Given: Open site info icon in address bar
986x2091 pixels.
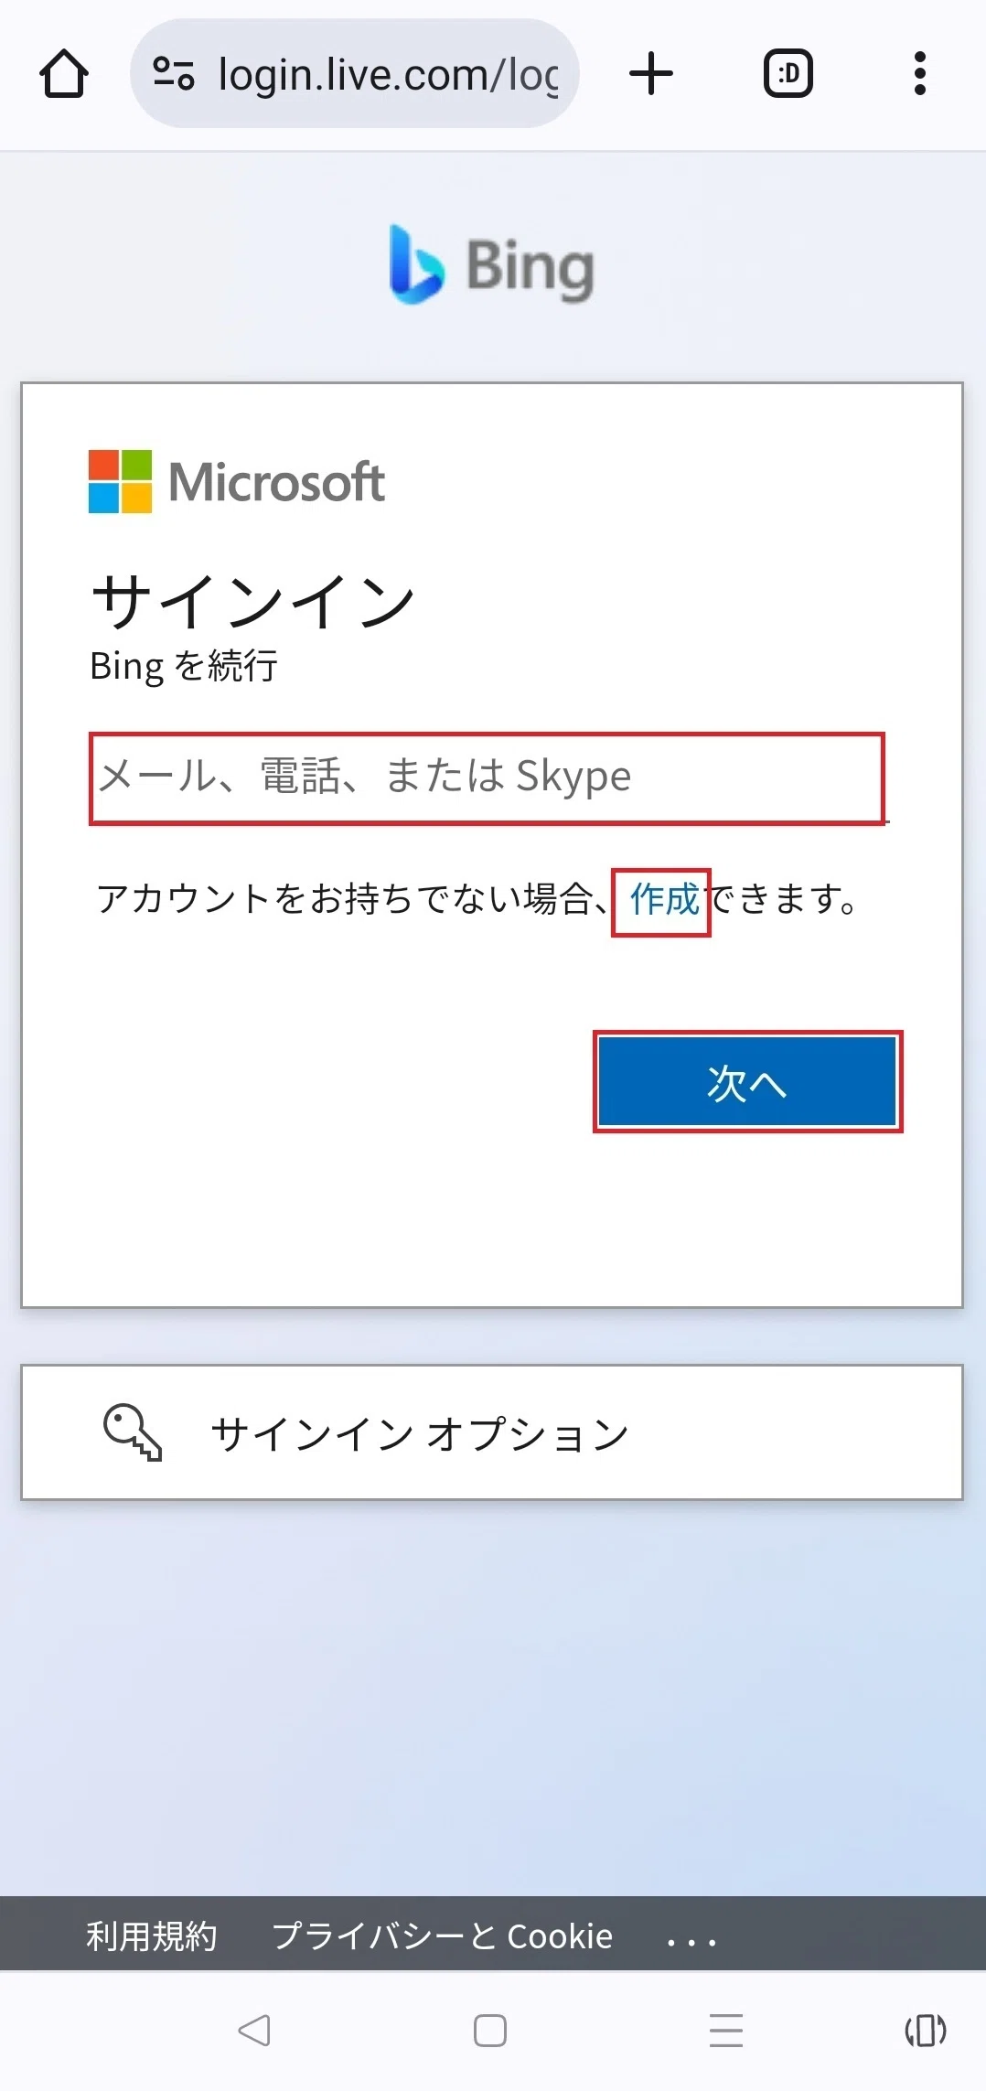Looking at the screenshot, I should click(x=173, y=74).
